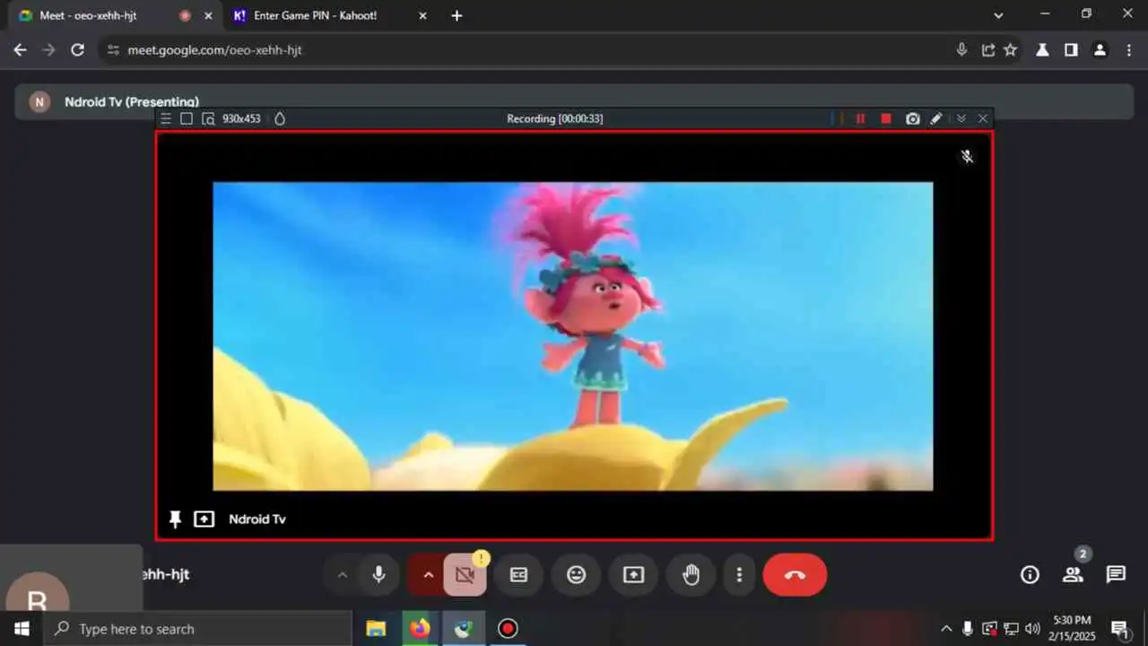Click the water-drop icon in recorder bar
Image resolution: width=1148 pixels, height=646 pixels.
[280, 118]
